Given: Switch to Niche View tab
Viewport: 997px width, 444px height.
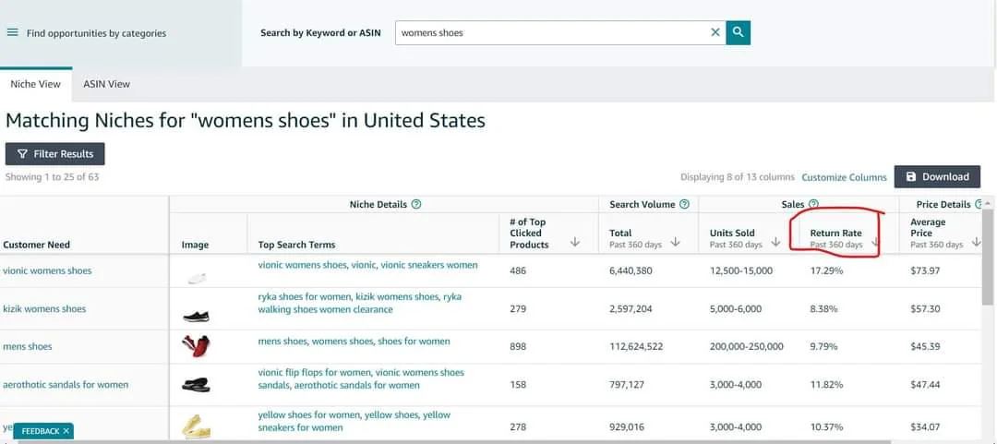Looking at the screenshot, I should pos(36,84).
